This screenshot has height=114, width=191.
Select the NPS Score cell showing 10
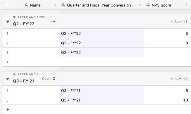pyautogui.click(x=167, y=100)
